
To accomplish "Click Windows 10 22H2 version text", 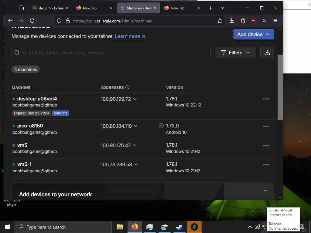I will tap(183, 105).
